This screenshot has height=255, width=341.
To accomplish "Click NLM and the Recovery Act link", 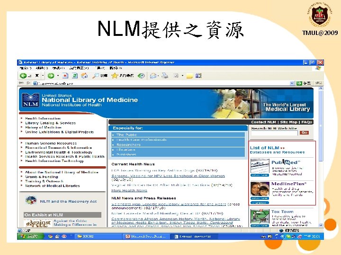I will pyautogui.click(x=68, y=202).
